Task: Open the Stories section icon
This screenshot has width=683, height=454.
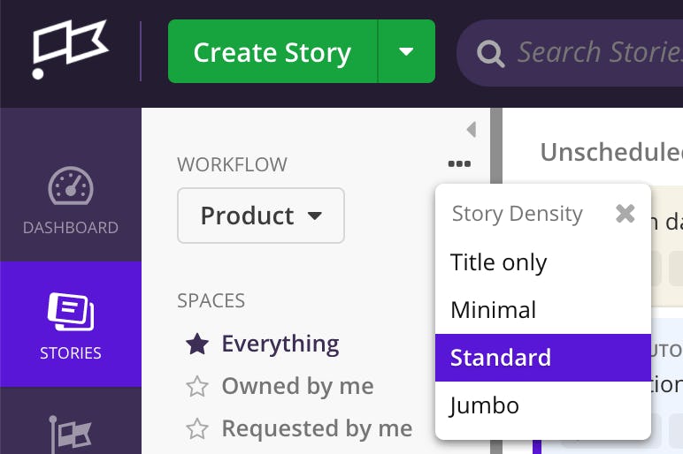Action: [x=71, y=312]
